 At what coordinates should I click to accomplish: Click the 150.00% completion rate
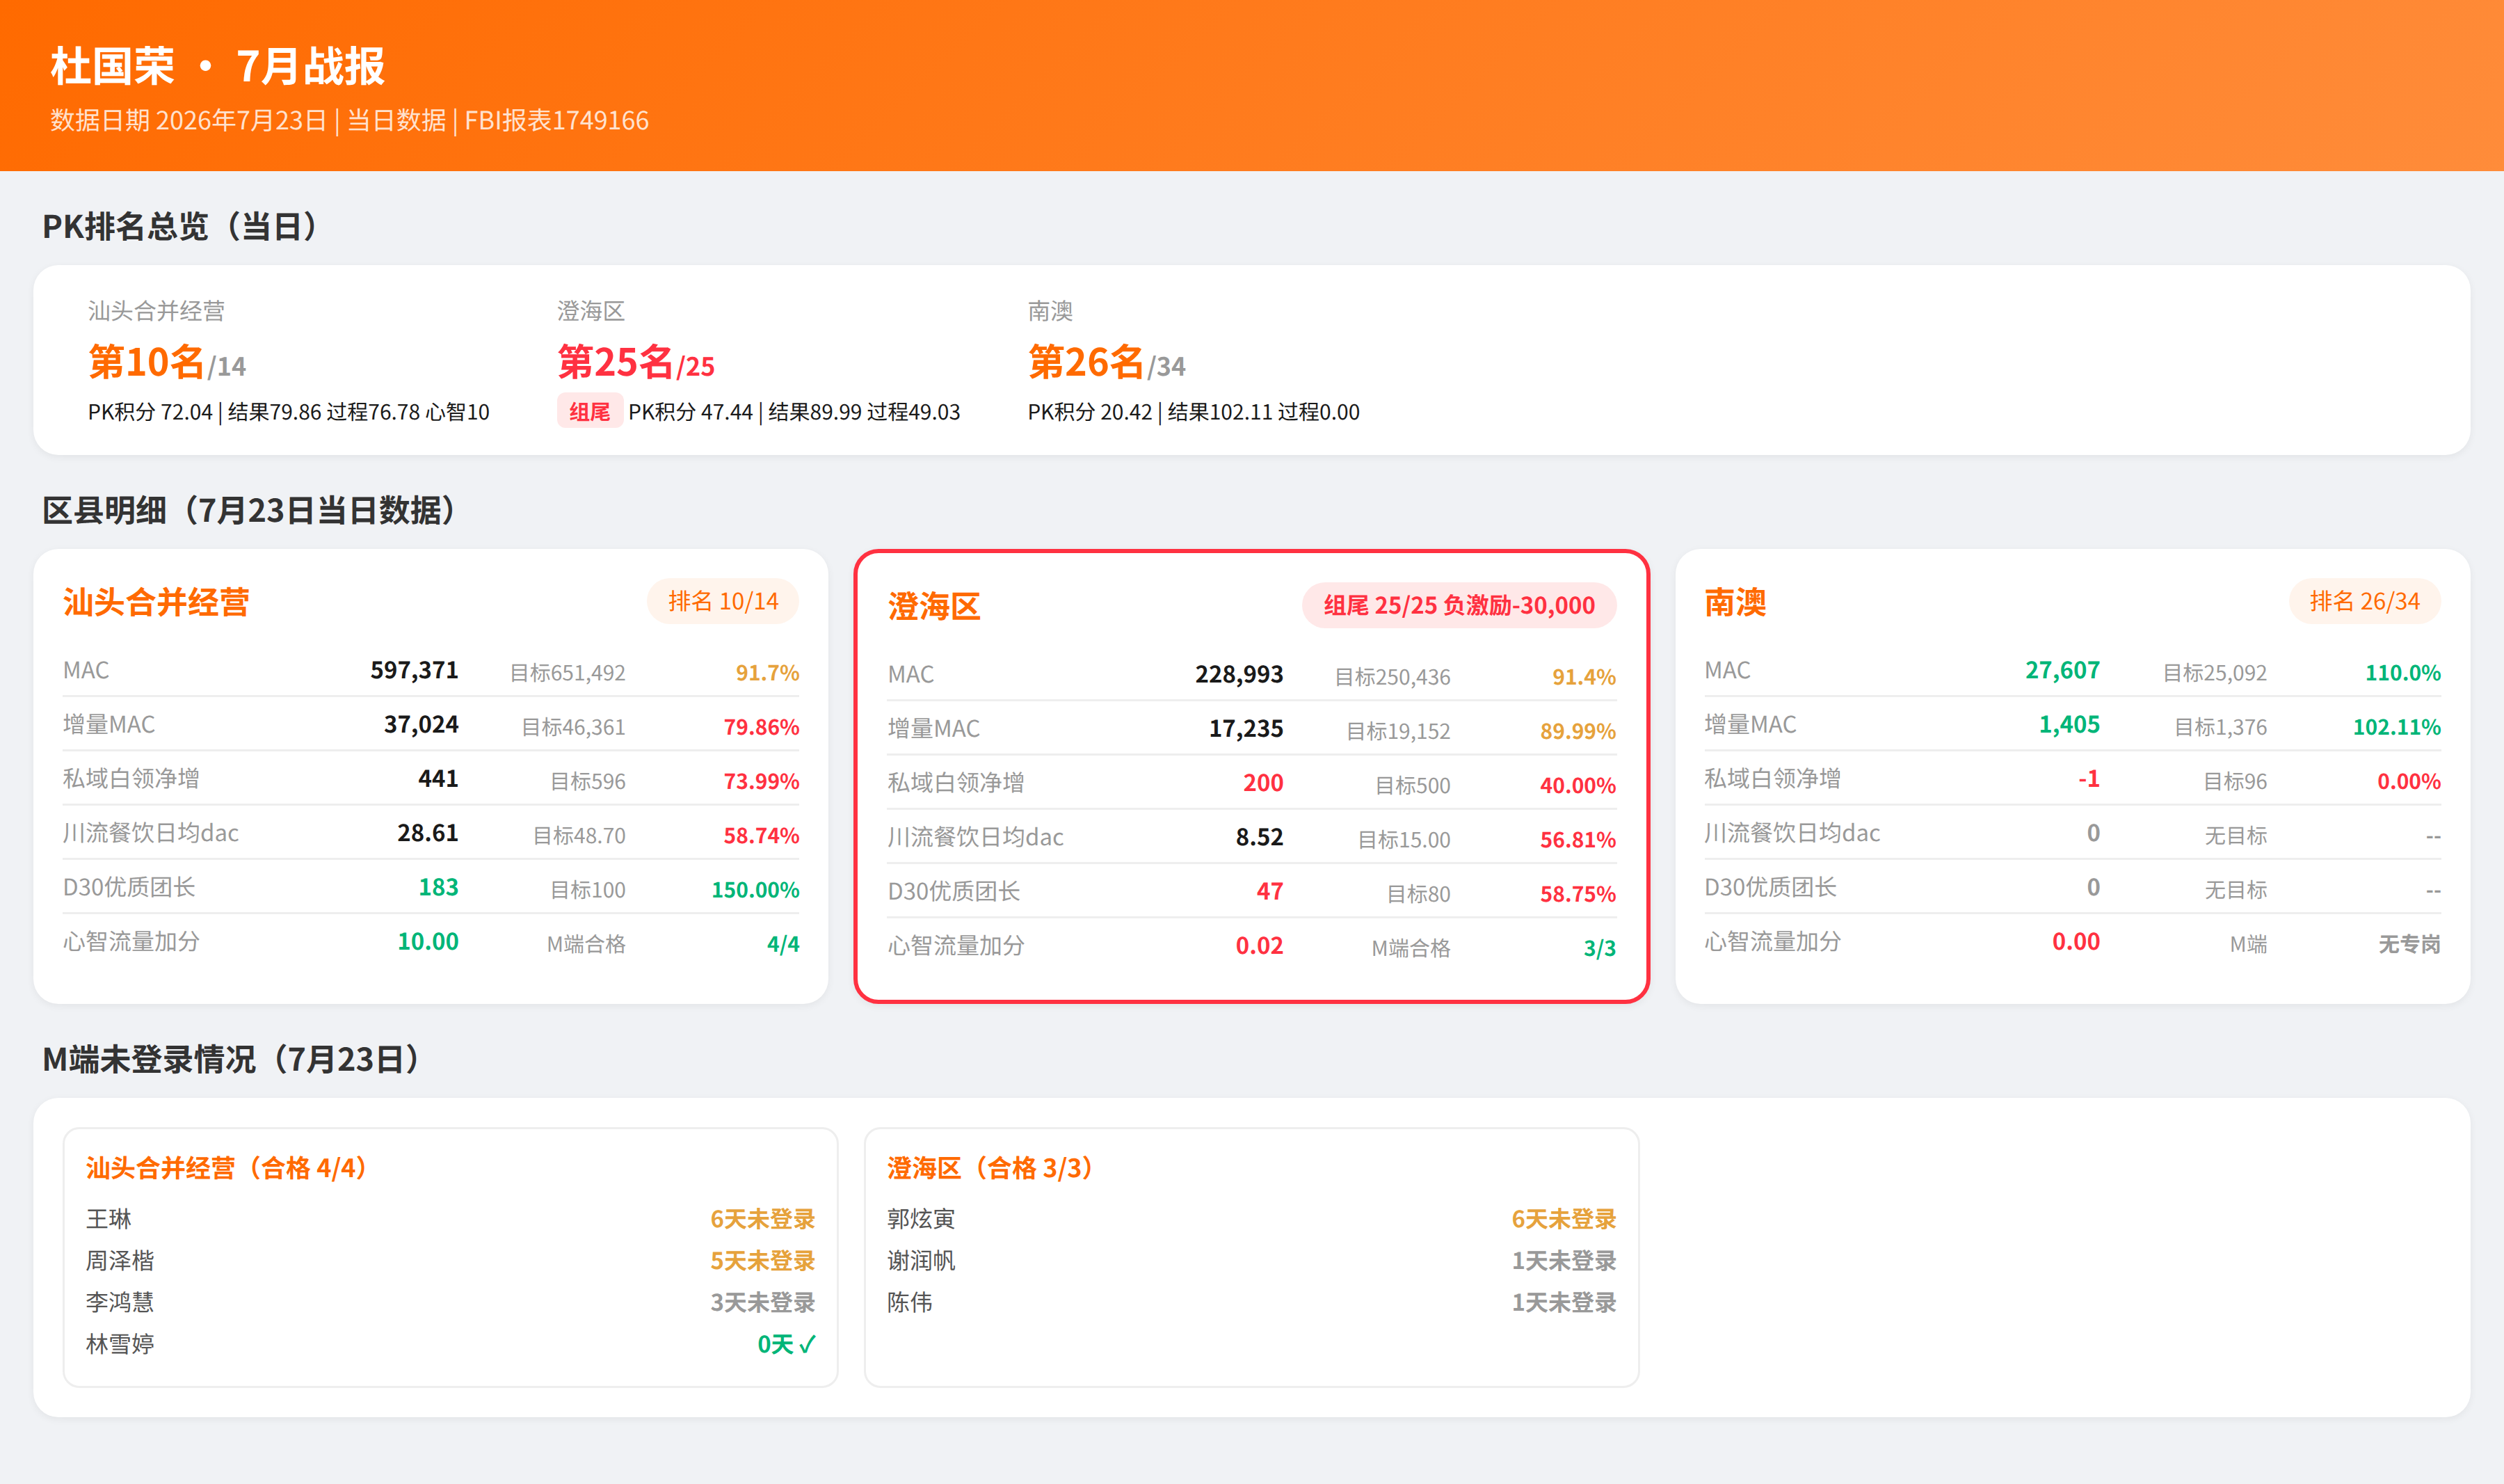755,890
